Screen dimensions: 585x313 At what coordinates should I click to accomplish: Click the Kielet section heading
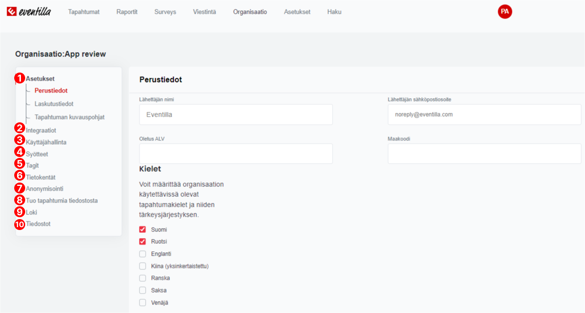click(x=150, y=169)
